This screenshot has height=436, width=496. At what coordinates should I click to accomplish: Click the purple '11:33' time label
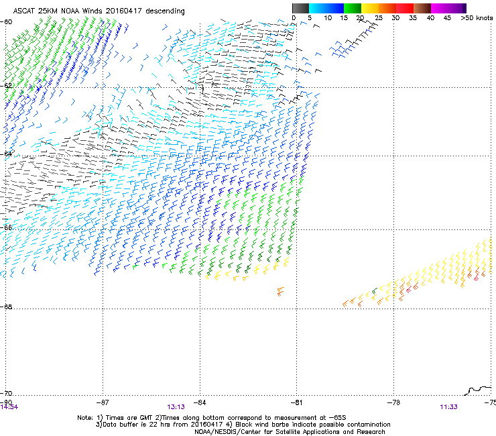click(x=448, y=407)
